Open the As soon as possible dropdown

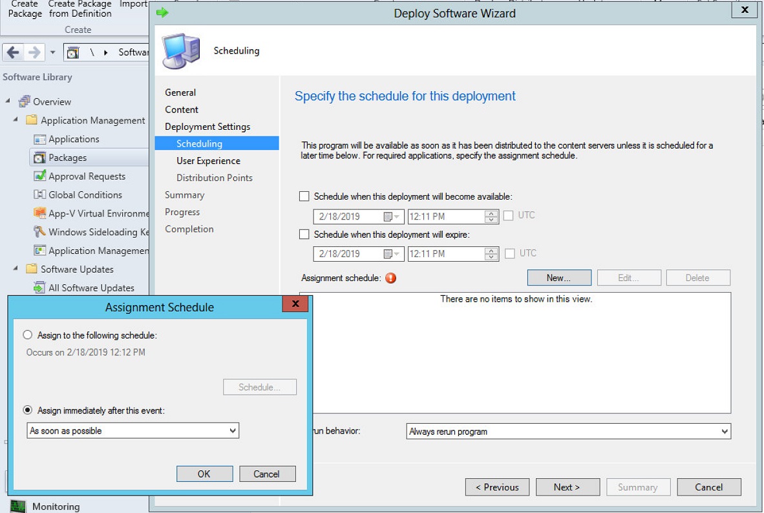point(233,430)
